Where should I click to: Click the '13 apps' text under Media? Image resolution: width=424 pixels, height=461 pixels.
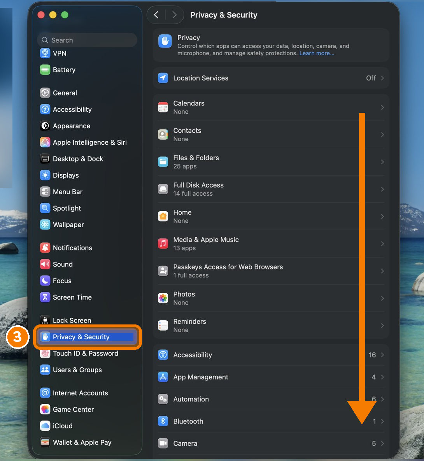[184, 248]
